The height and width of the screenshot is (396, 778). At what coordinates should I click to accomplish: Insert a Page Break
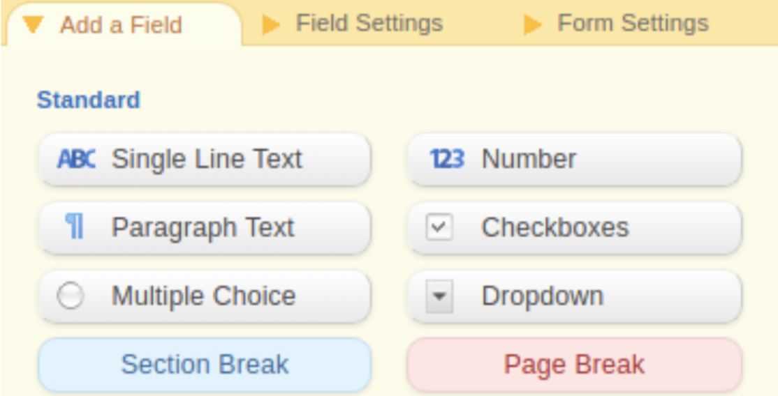click(574, 365)
